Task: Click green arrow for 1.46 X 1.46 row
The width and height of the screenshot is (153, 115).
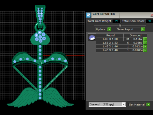Action: click(x=145, y=47)
